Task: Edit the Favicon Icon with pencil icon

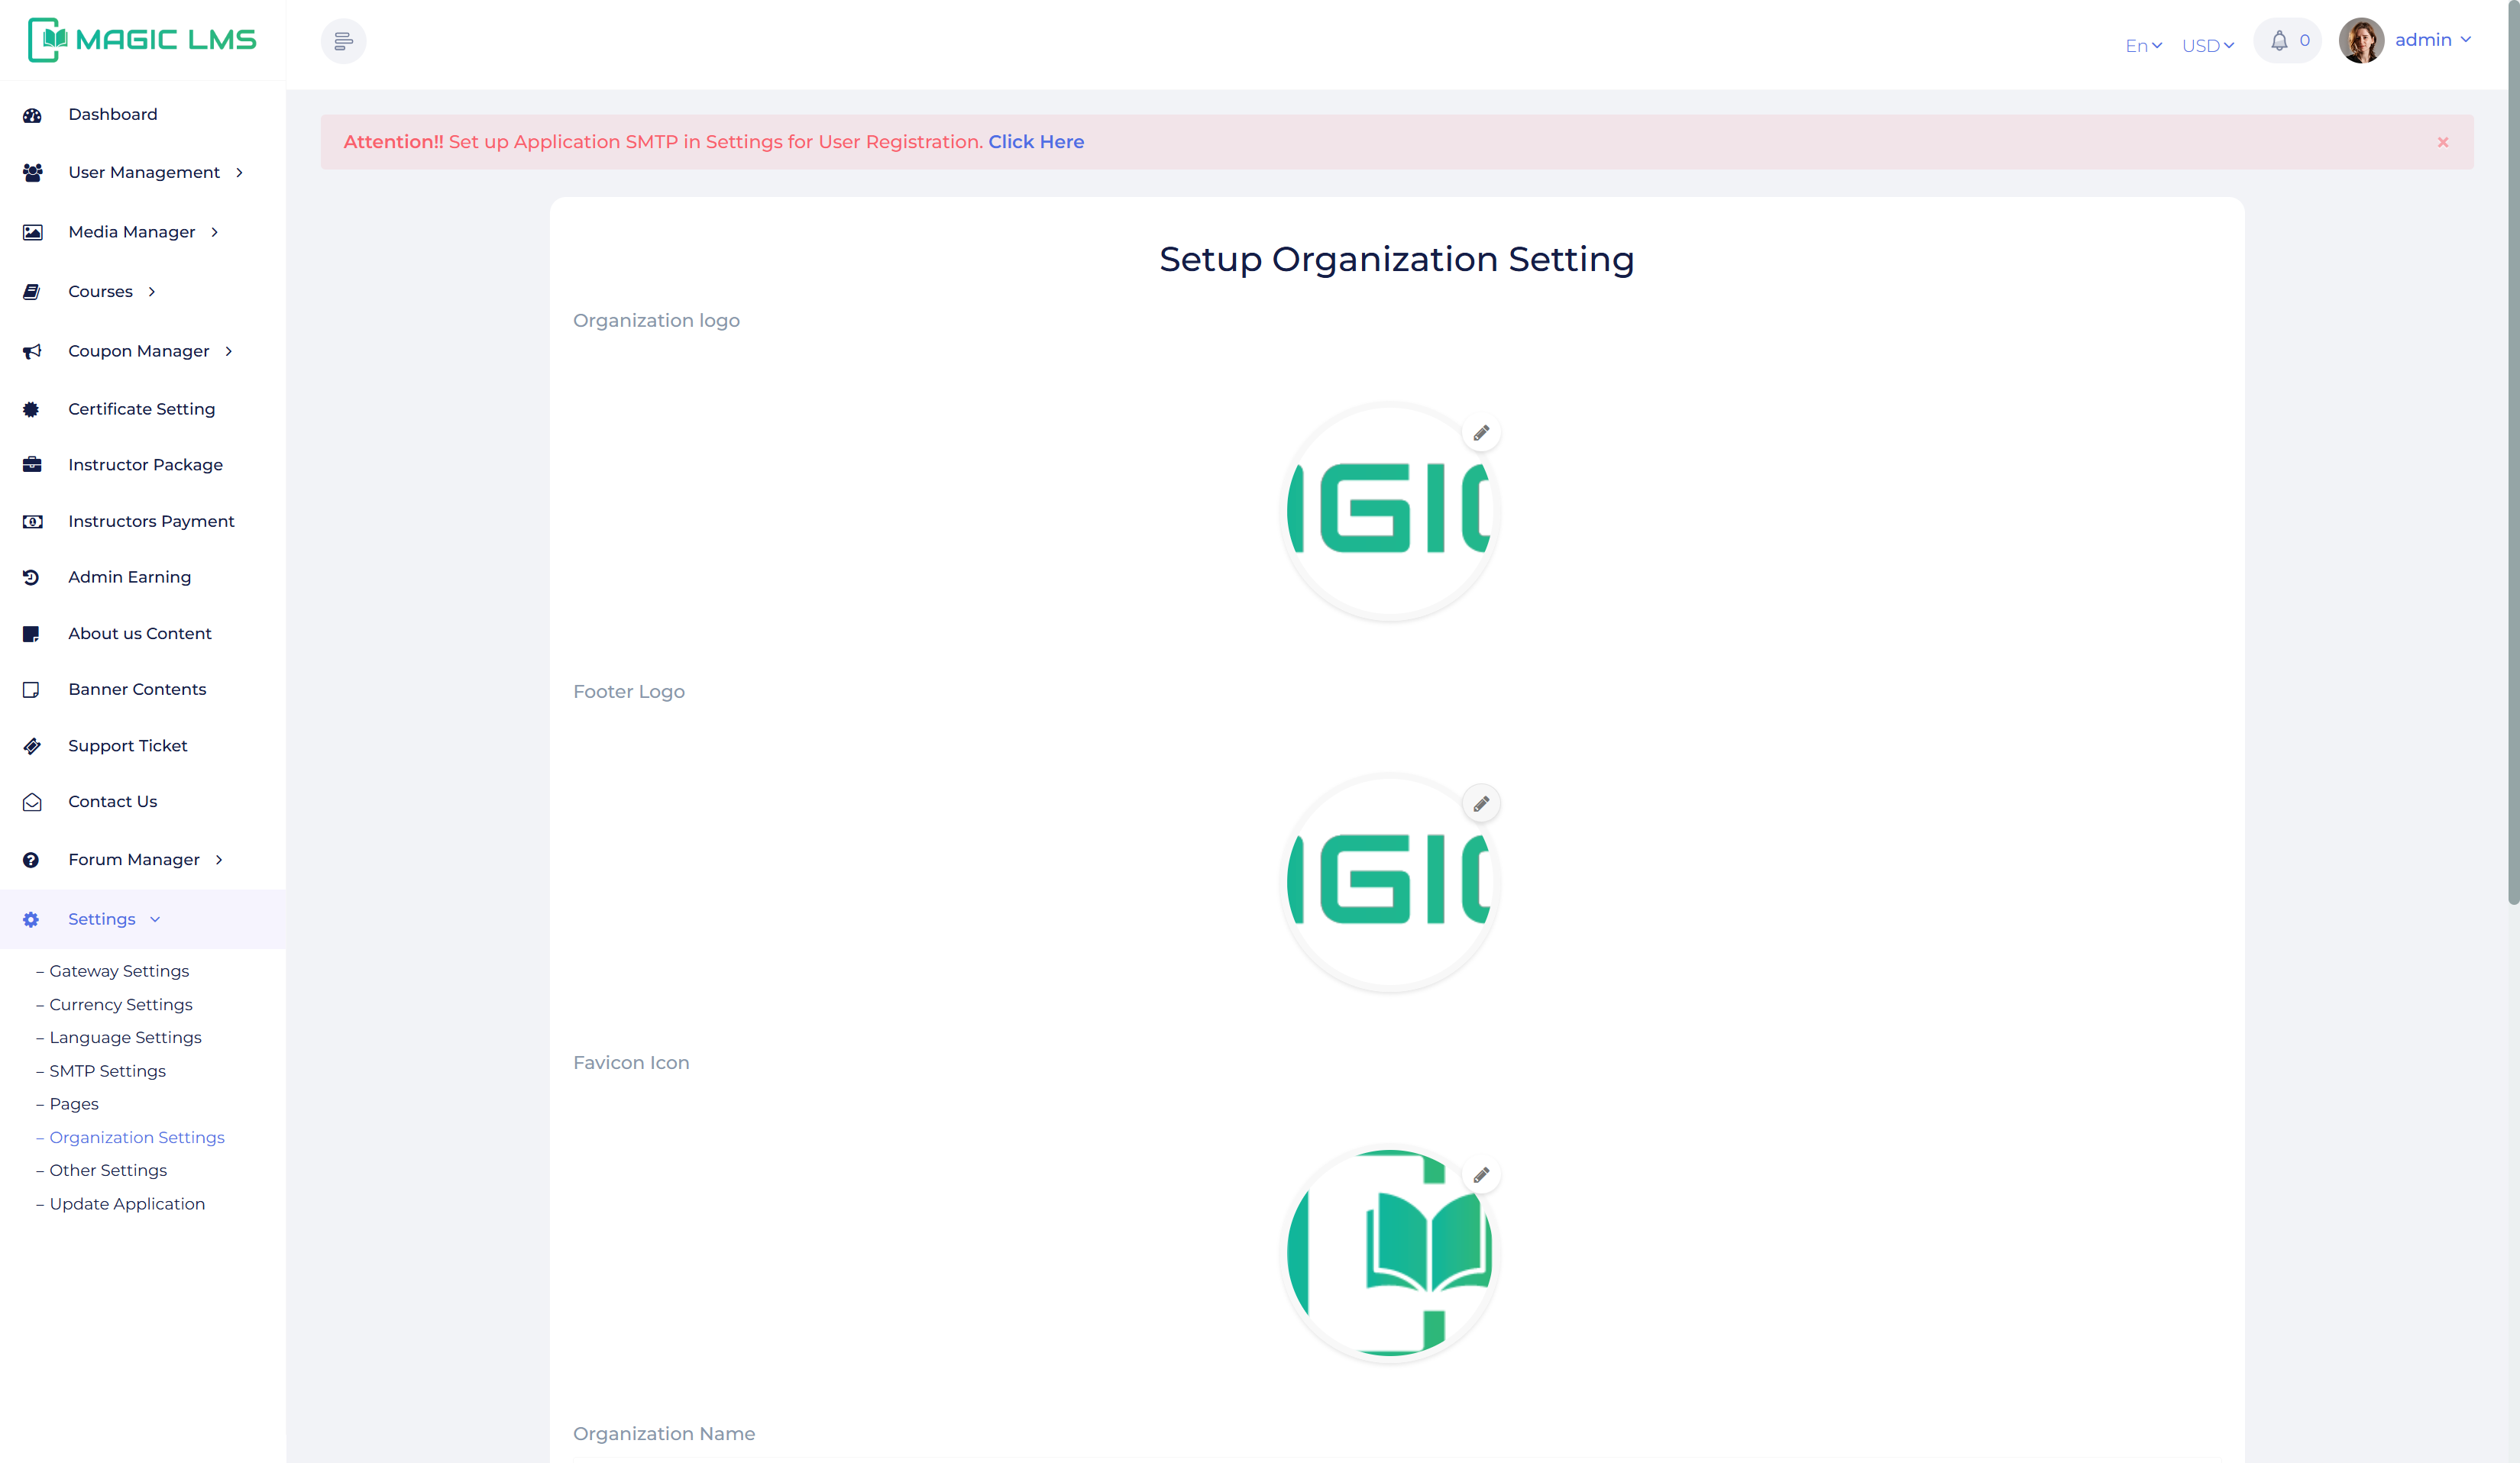Action: coord(1481,1174)
